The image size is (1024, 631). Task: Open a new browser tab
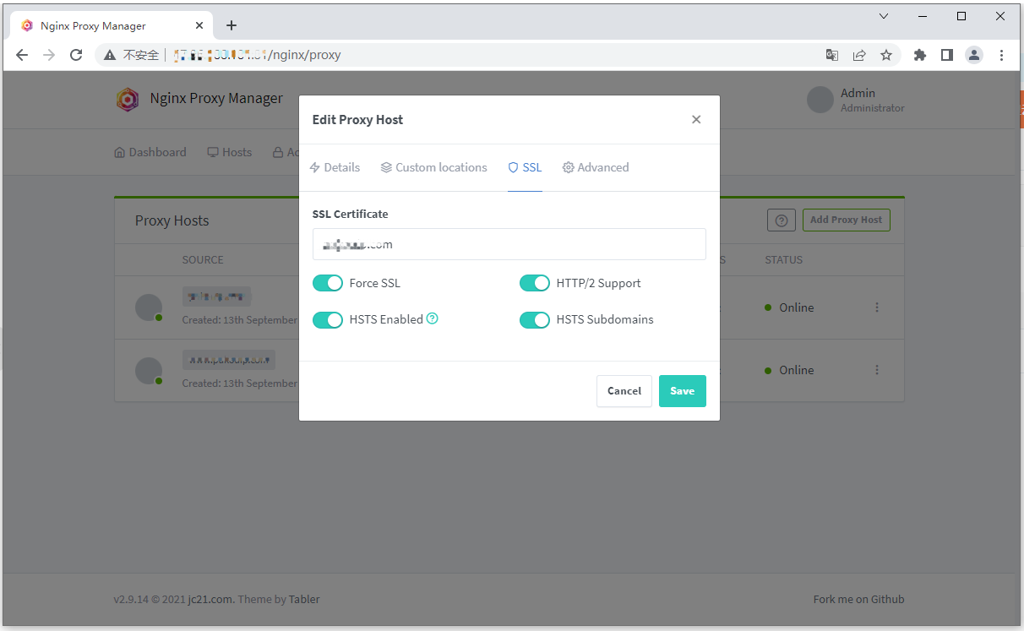coord(231,25)
